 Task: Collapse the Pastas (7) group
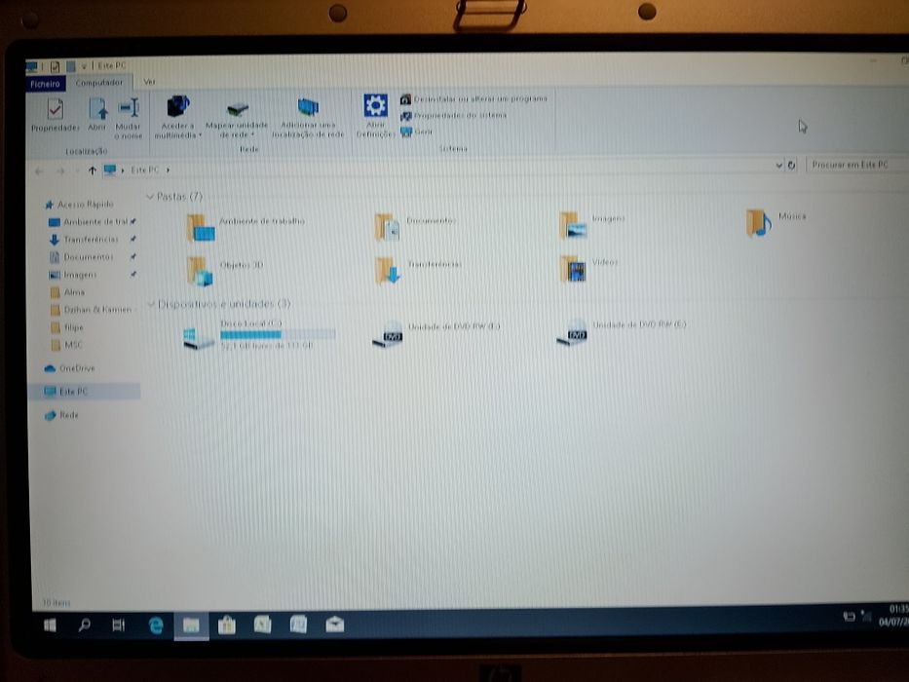click(x=150, y=197)
